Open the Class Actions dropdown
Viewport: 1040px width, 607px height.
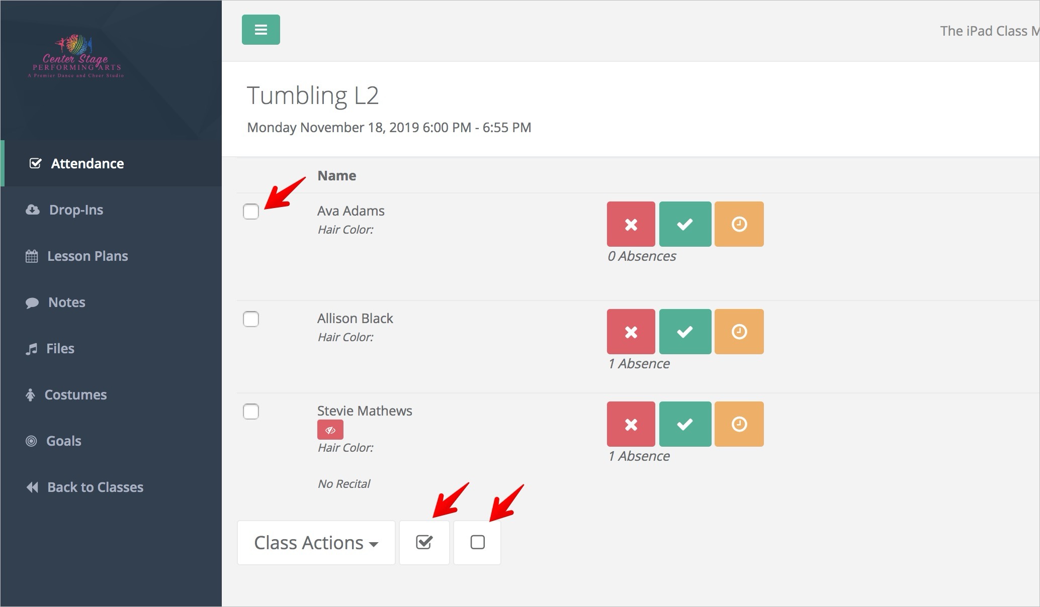coord(316,543)
